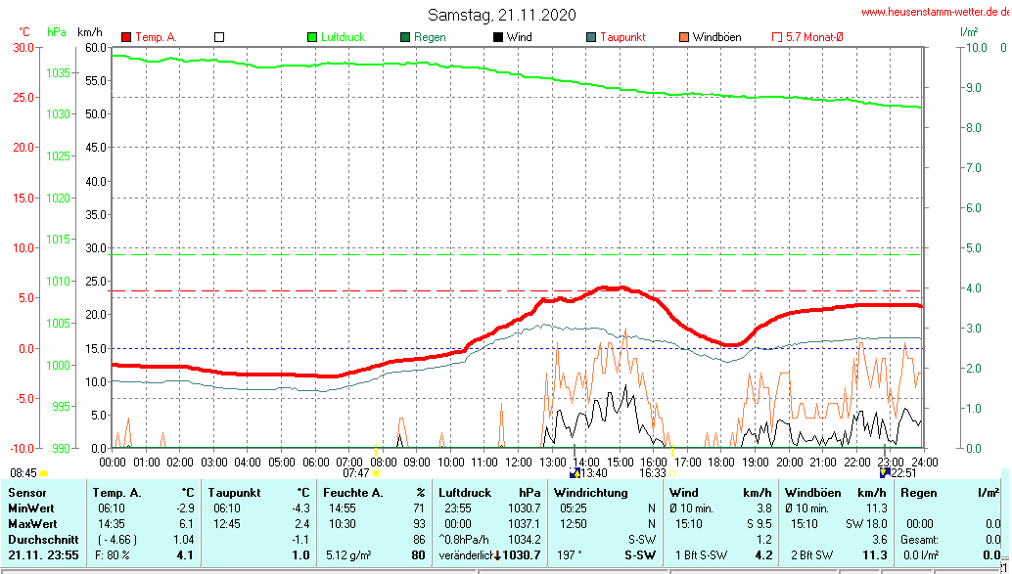The height and width of the screenshot is (574, 1012).
Task: Click the orange Windböen legend square
Action: (684, 37)
